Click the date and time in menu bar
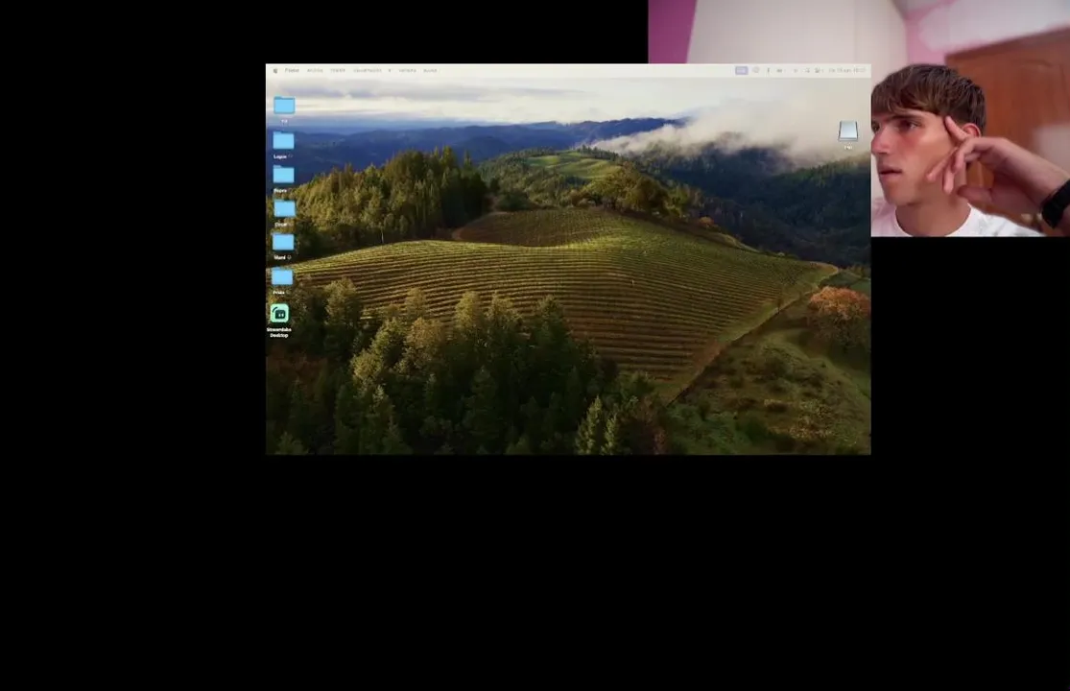Image resolution: width=1070 pixels, height=691 pixels. [846, 70]
